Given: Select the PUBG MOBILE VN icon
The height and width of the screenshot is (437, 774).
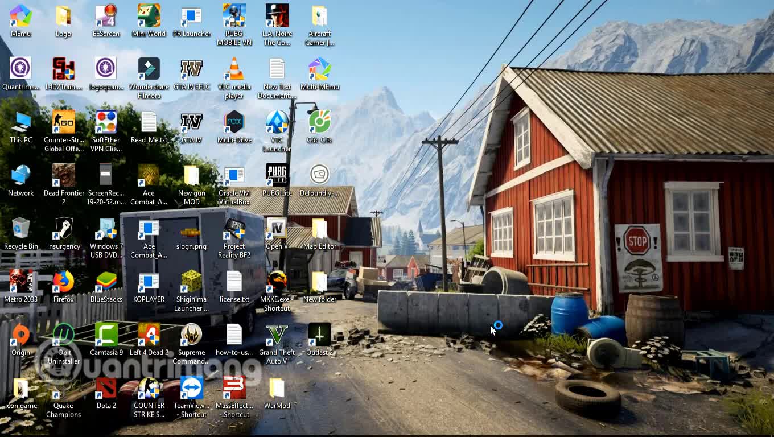Looking at the screenshot, I should tap(234, 25).
